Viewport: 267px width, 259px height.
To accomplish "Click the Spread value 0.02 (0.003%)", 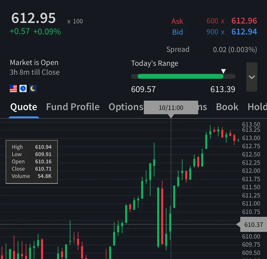I will pos(235,50).
